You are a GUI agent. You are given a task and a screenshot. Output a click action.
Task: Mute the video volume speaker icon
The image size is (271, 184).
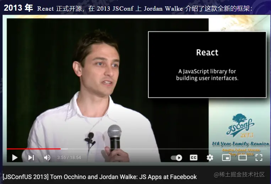click(47, 158)
